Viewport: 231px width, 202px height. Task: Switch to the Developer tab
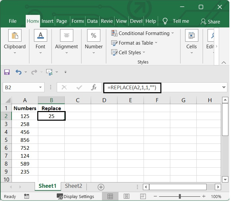pyautogui.click(x=136, y=21)
